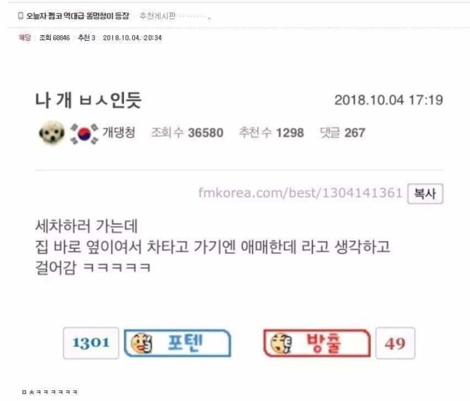This screenshot has width=470, height=401.
Task: Click the Korean flag icon beside username
Action: click(84, 134)
